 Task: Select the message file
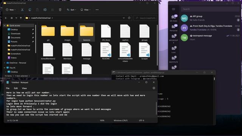[87, 51]
